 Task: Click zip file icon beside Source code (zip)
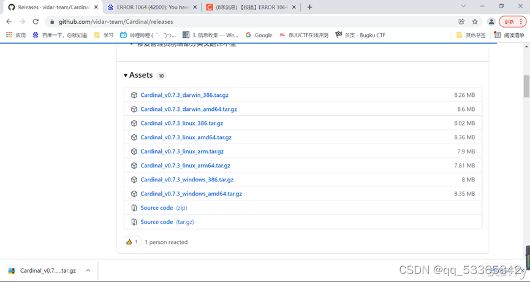point(134,208)
